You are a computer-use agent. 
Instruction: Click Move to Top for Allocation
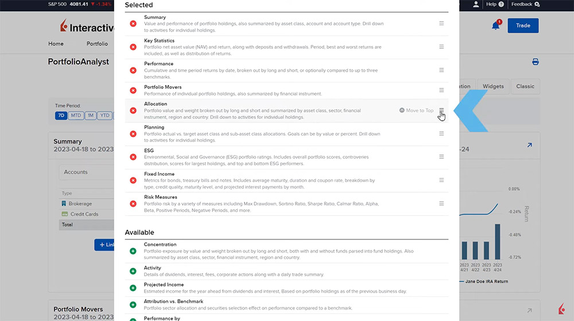pyautogui.click(x=417, y=110)
